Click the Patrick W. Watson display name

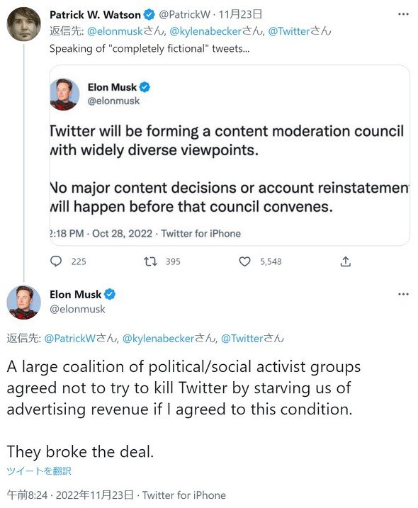pyautogui.click(x=95, y=15)
